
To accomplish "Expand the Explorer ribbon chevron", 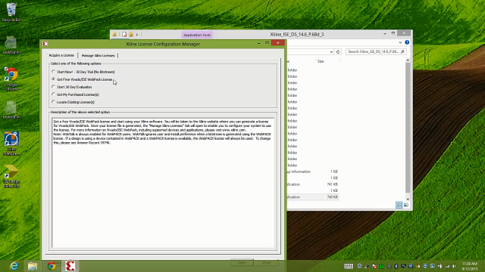I will [x=400, y=42].
